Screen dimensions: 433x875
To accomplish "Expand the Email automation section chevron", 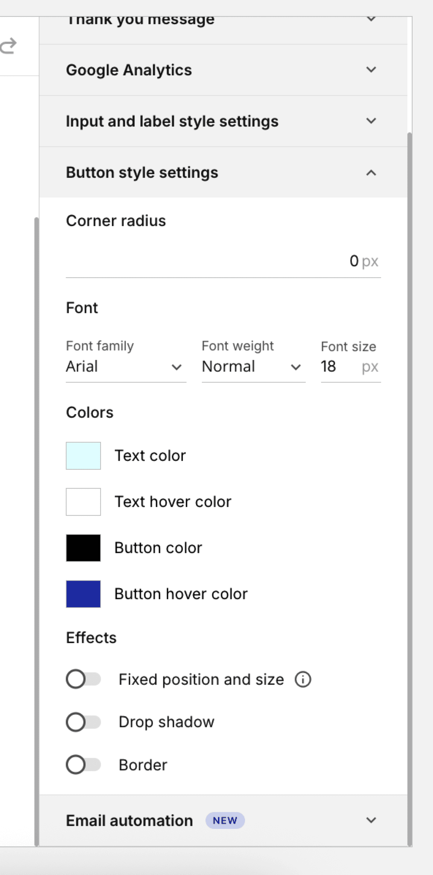I will click(371, 820).
